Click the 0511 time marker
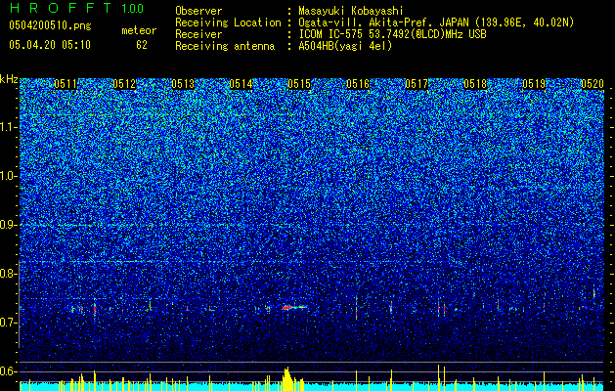Image resolution: width=615 pixels, height=391 pixels. pyautogui.click(x=66, y=84)
